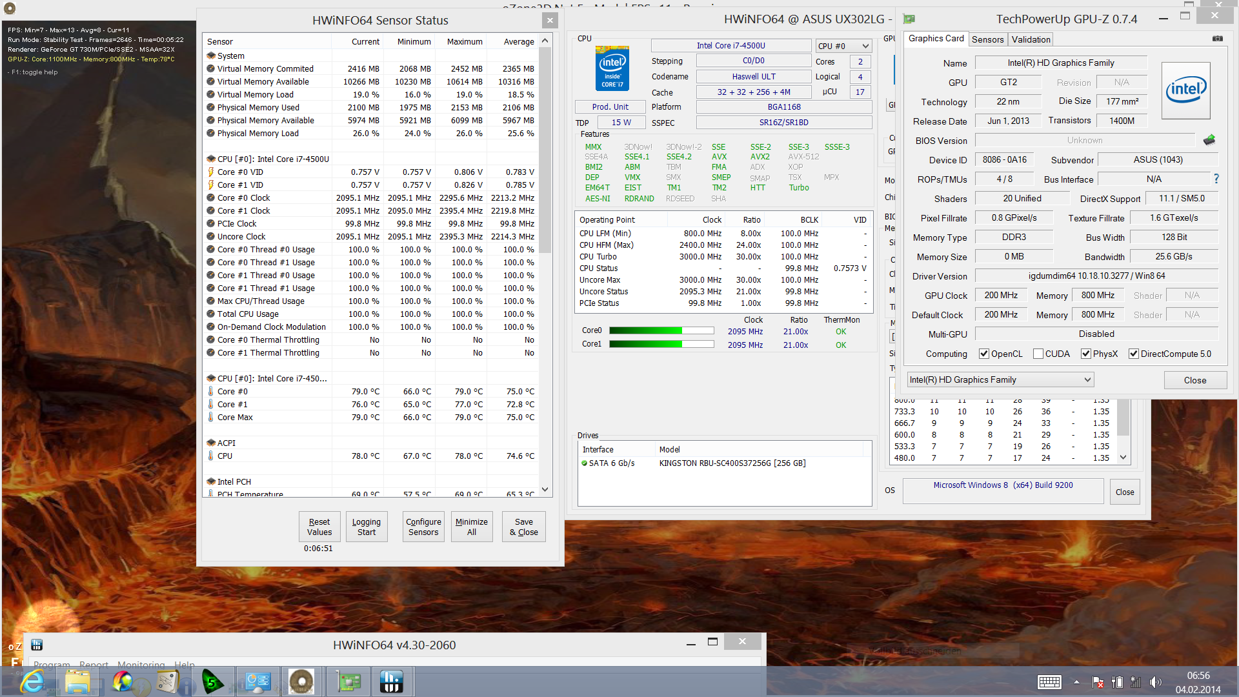The width and height of the screenshot is (1239, 697).
Task: Click the Logging Start button
Action: coord(367,527)
